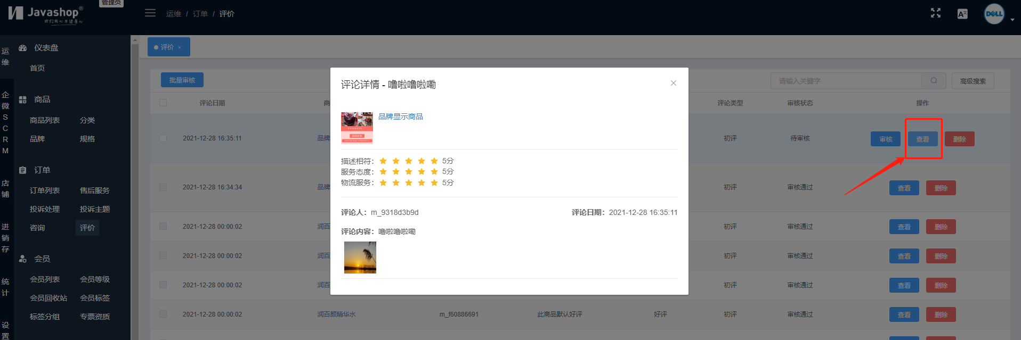This screenshot has width=1021, height=340.
Task: Open 专票资质 menu item
Action: 95,317
